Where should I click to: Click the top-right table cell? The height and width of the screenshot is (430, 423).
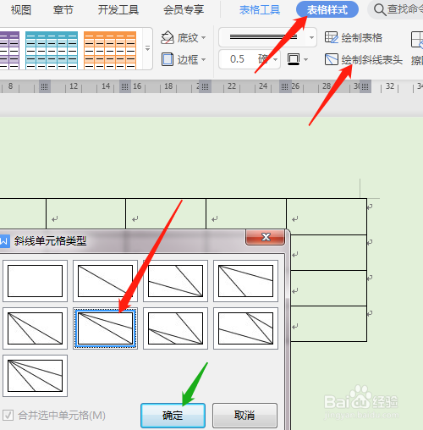(327, 217)
